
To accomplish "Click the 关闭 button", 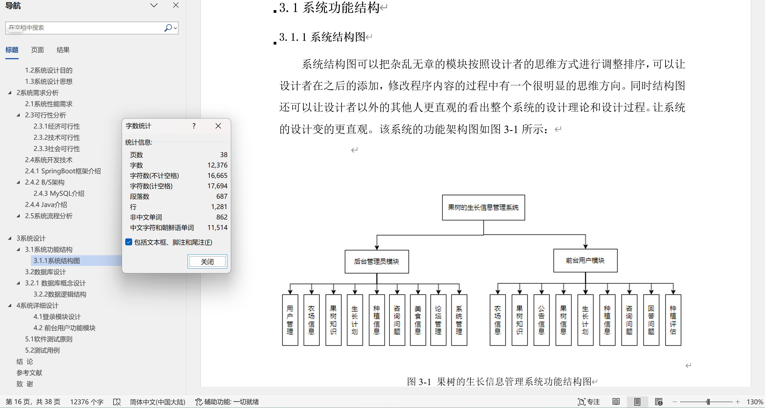I will (x=207, y=262).
